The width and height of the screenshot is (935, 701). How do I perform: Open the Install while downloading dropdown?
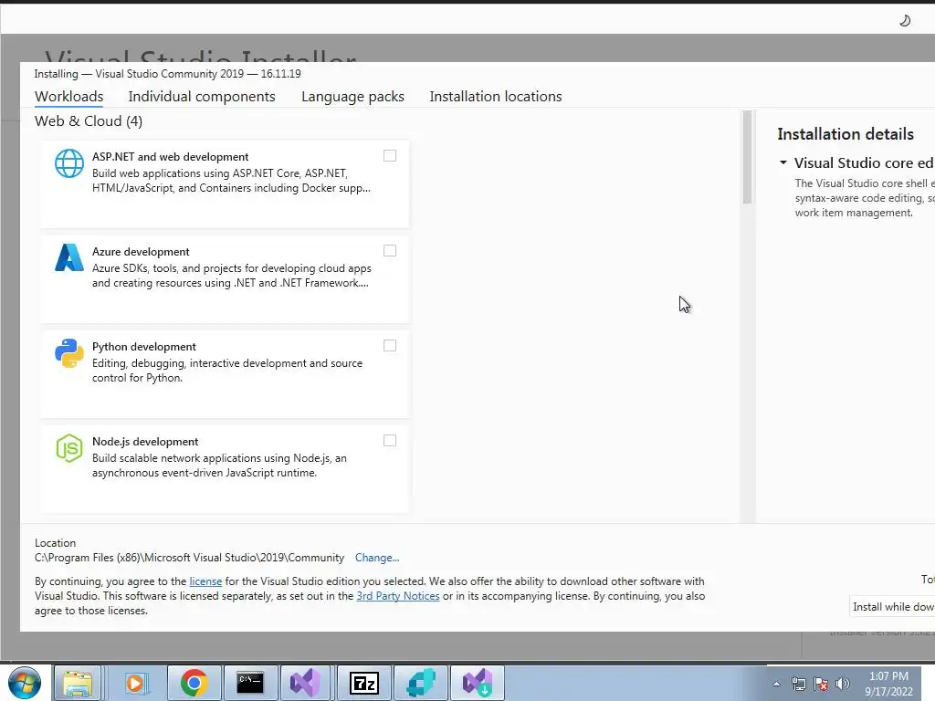[x=893, y=607]
